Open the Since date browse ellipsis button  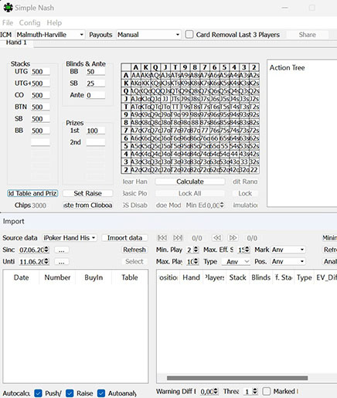click(61, 250)
